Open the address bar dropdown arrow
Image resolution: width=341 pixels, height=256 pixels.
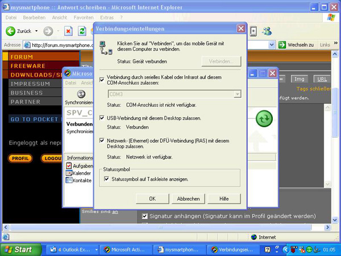click(x=272, y=45)
